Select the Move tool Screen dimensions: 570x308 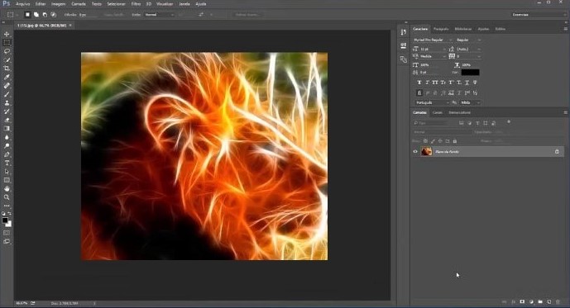point(7,34)
